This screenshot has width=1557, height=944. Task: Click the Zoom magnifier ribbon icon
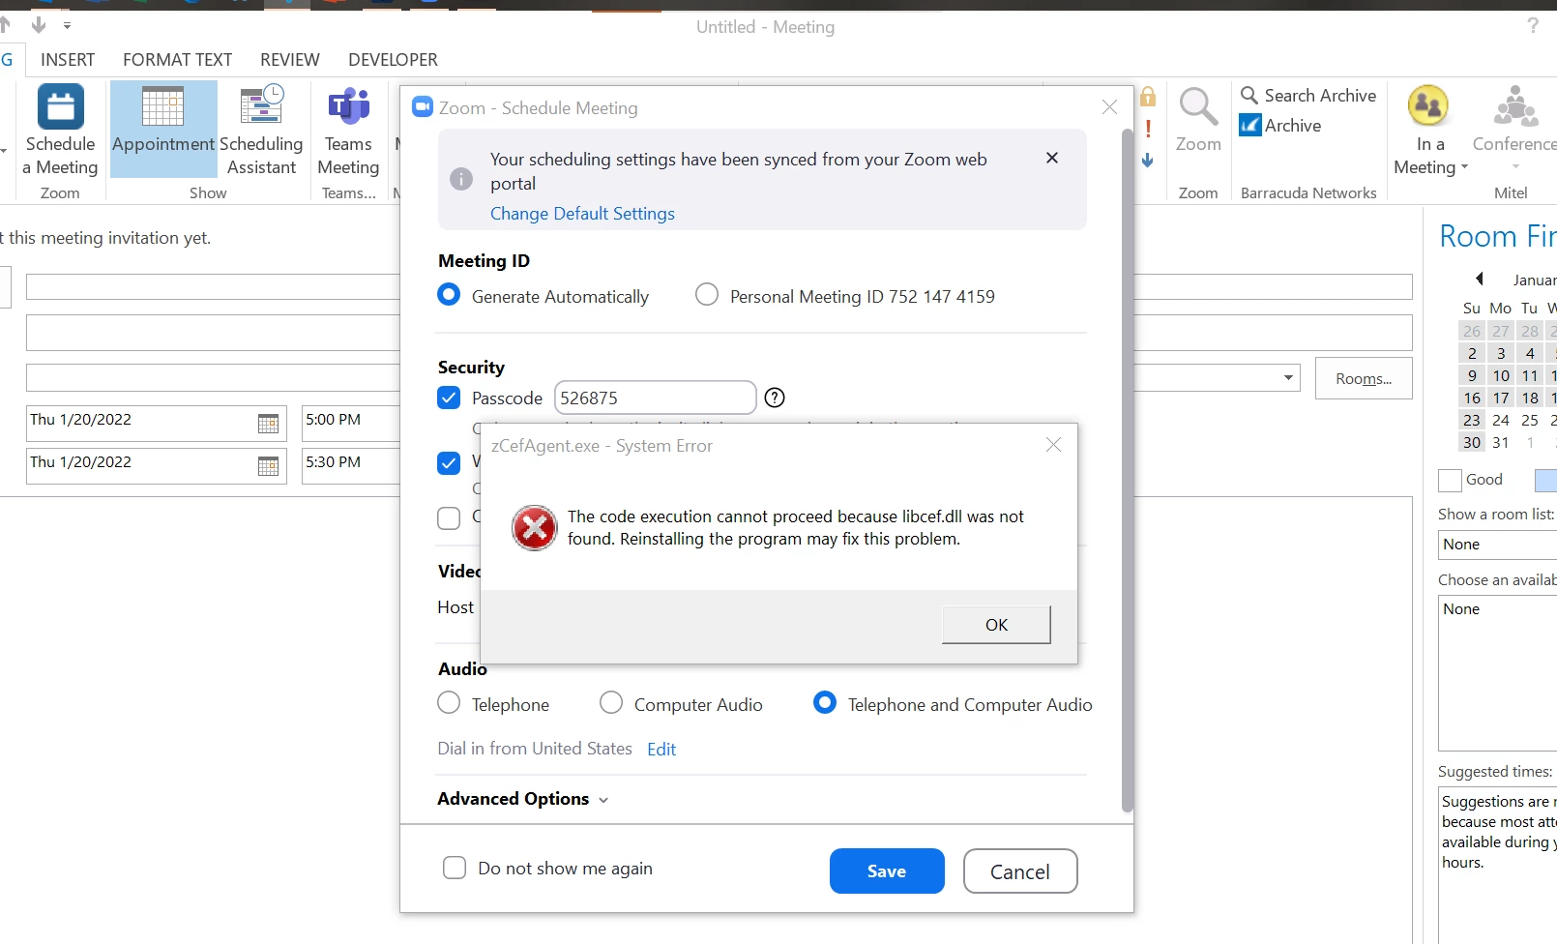(1198, 120)
